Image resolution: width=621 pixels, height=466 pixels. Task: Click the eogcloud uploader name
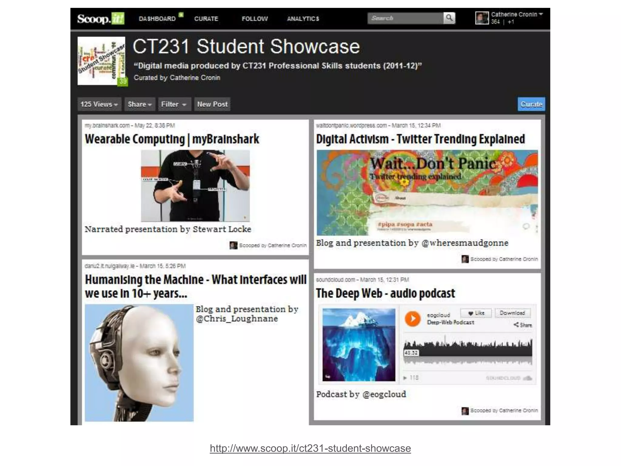(438, 315)
